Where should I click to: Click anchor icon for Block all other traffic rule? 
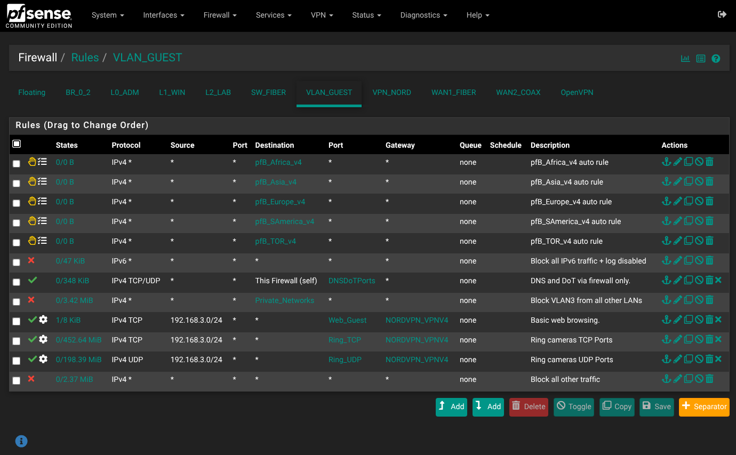[x=666, y=379]
